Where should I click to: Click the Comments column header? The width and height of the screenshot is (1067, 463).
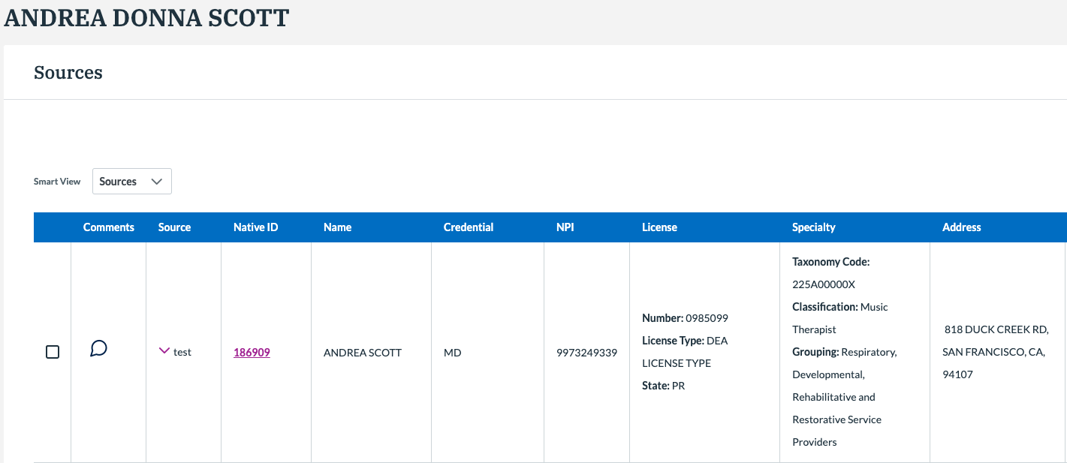pos(109,227)
